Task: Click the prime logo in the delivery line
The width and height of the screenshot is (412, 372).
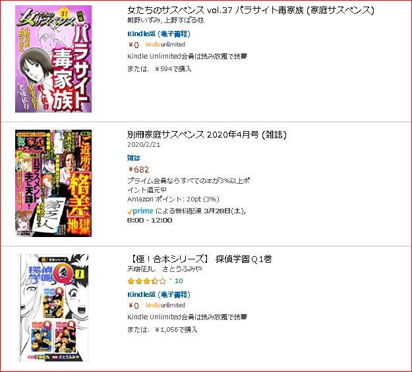Action: click(x=140, y=211)
